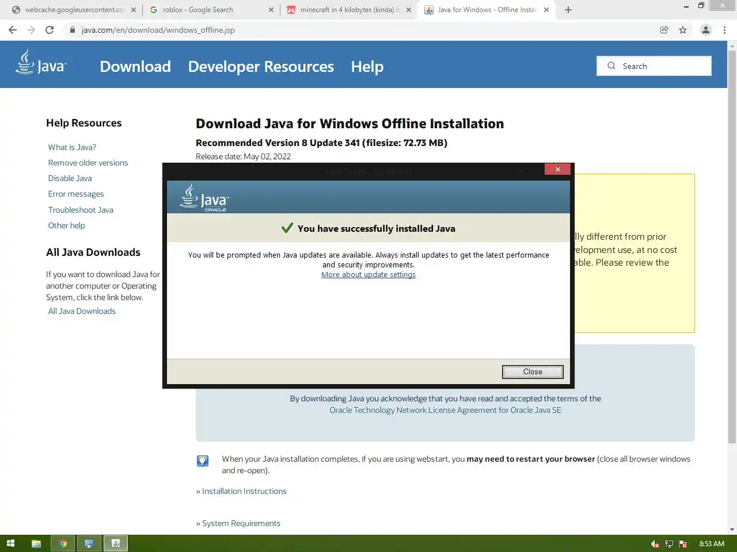This screenshot has width=737, height=552.
Task: Close the minecraft in 4 kilobytes tab
Action: pos(409,10)
